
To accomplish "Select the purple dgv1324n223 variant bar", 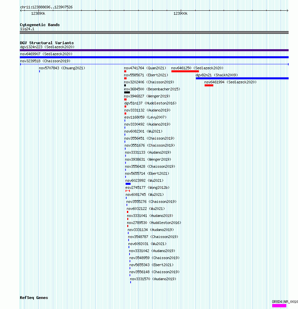I will (154, 50).
